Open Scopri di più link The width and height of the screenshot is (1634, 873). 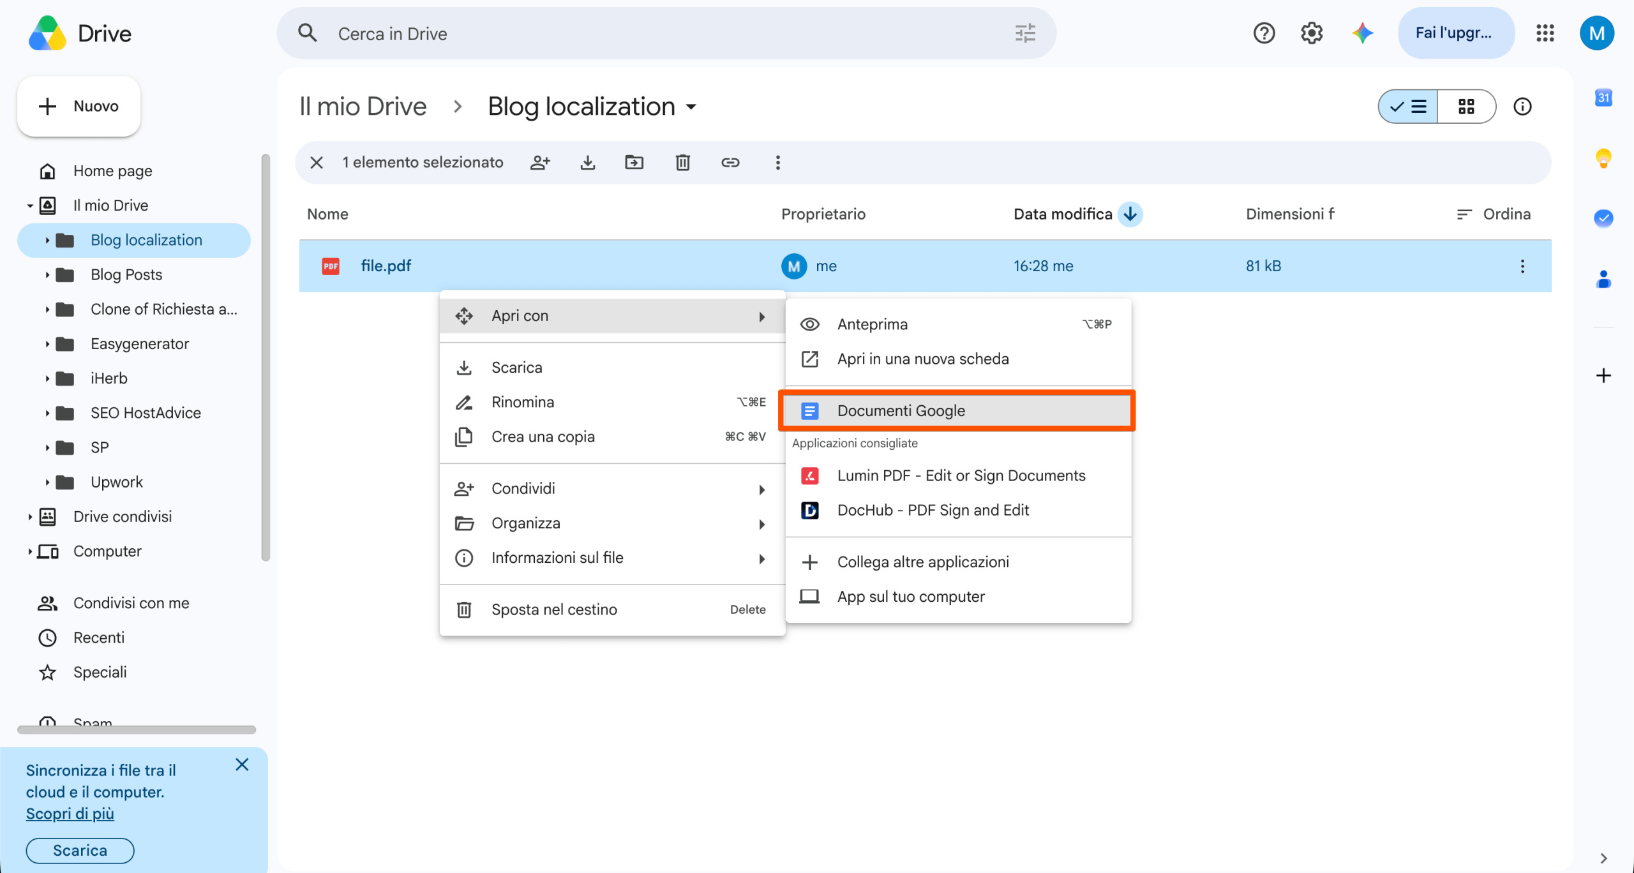pyautogui.click(x=70, y=814)
